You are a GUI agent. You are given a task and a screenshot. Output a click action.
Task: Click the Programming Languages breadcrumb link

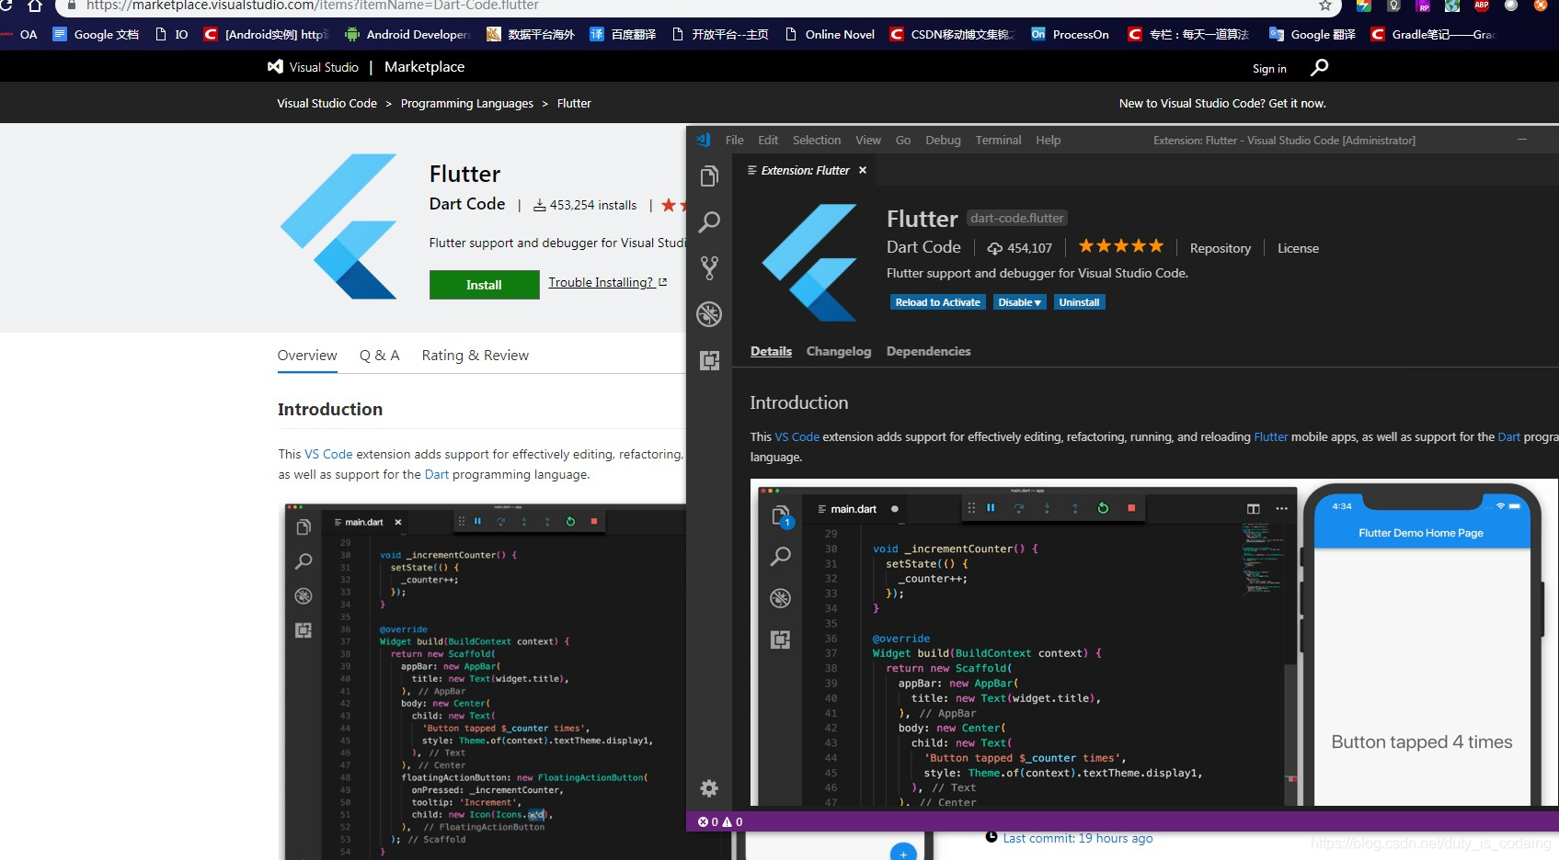pyautogui.click(x=466, y=103)
